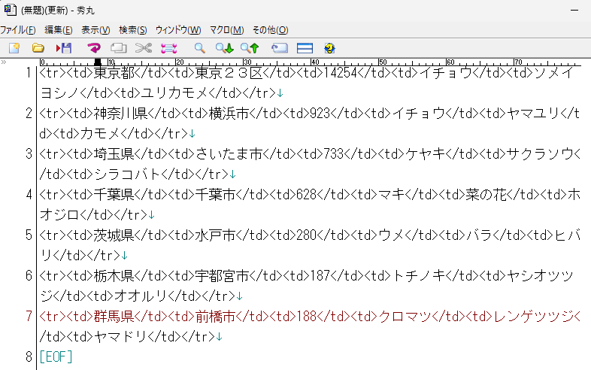Open the その他(O) menu
The height and width of the screenshot is (370, 591).
(x=270, y=30)
